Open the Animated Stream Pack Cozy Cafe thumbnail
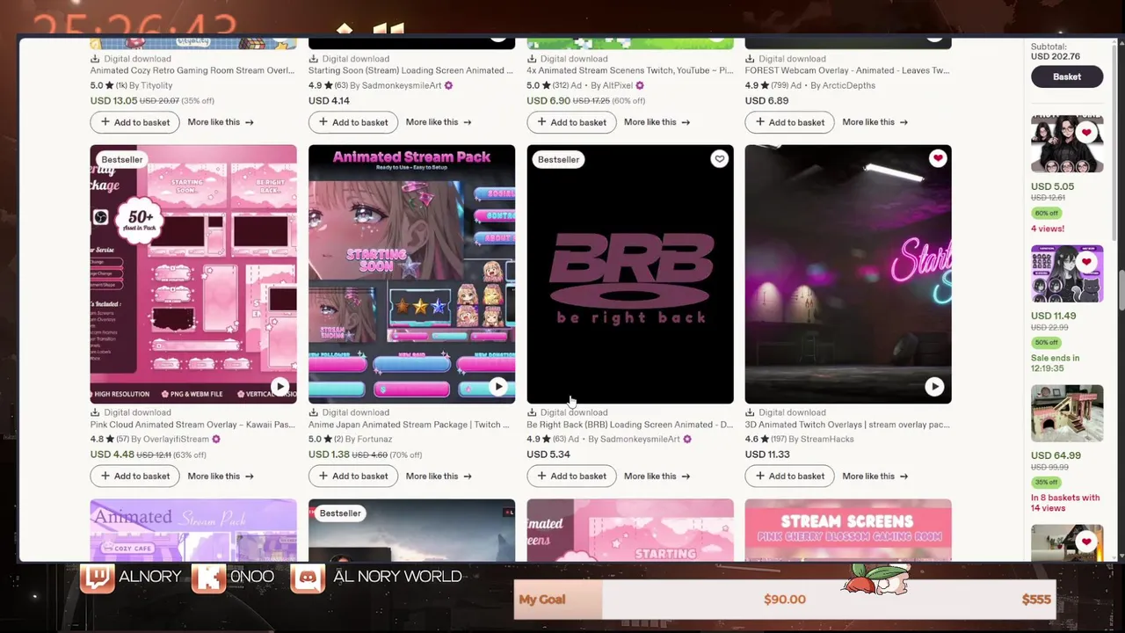1125x633 pixels. (x=193, y=530)
